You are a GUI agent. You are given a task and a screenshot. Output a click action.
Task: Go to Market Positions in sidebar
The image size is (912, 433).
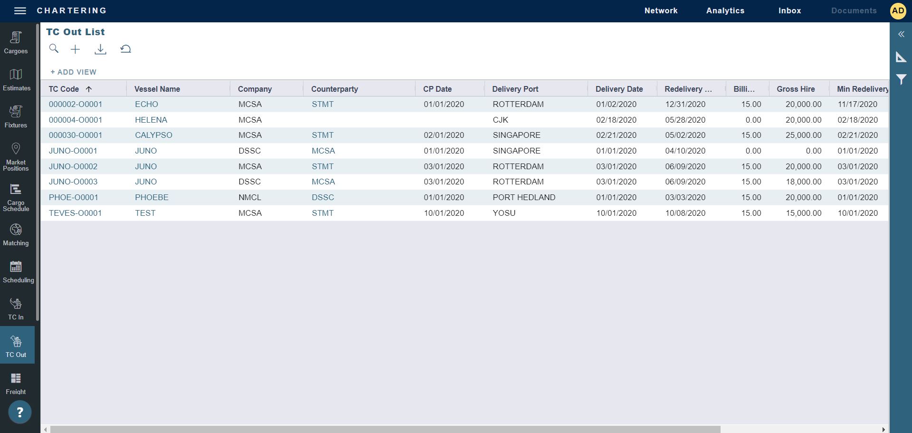click(16, 157)
